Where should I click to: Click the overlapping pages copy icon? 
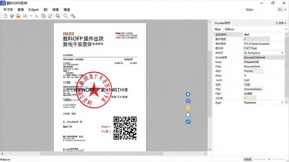point(43,16)
